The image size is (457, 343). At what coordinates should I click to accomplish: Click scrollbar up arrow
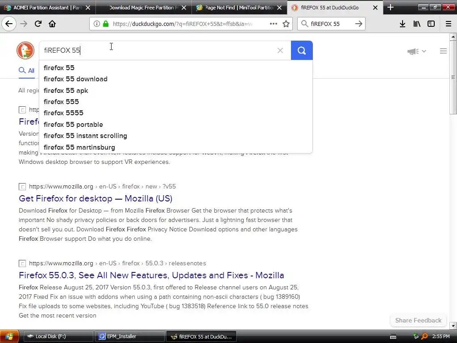point(453,37)
